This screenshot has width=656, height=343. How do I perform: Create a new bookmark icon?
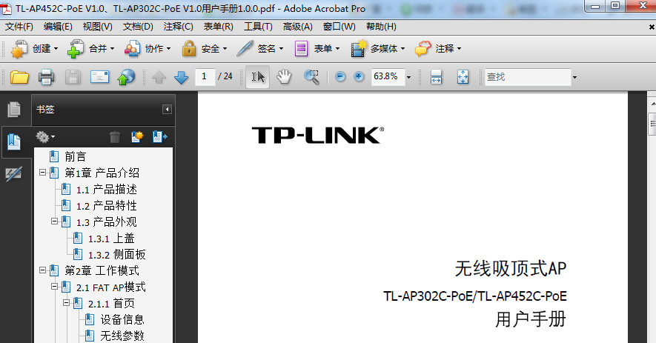[x=137, y=137]
